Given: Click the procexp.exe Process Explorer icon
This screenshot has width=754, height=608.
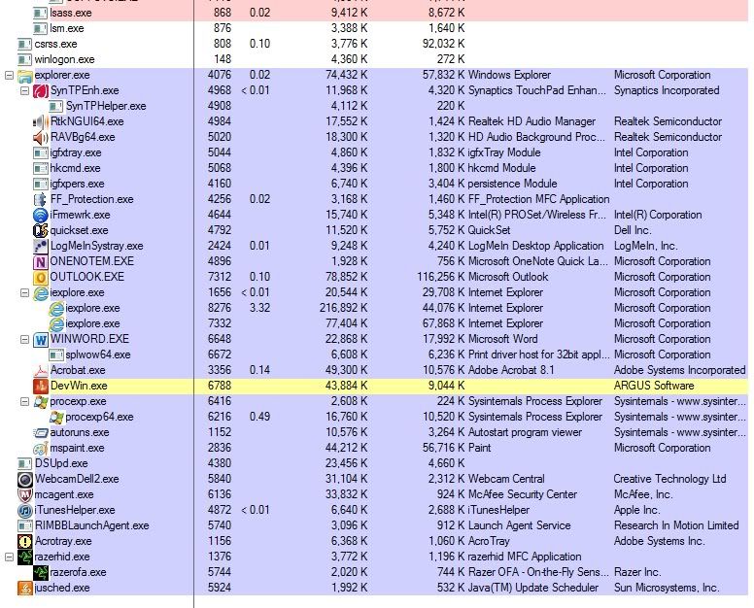Looking at the screenshot, I should pos(41,402).
